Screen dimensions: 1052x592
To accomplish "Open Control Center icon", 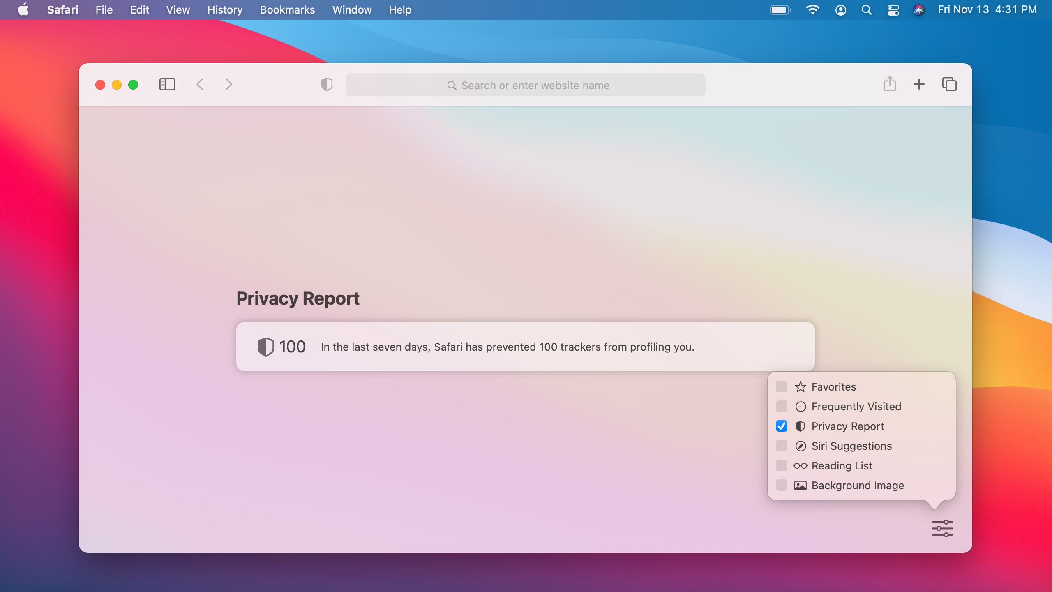I will 893,10.
